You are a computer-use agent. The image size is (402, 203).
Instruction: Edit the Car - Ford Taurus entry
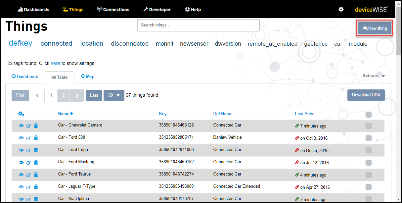pos(28,175)
